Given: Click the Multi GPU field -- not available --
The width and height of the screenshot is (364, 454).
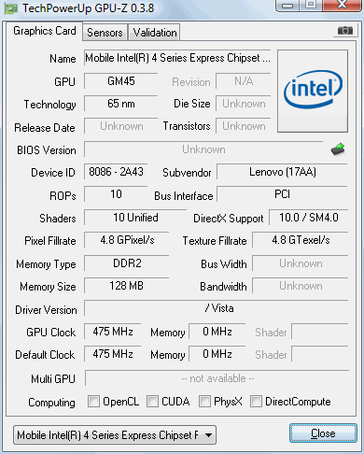Looking at the screenshot, I should (217, 378).
